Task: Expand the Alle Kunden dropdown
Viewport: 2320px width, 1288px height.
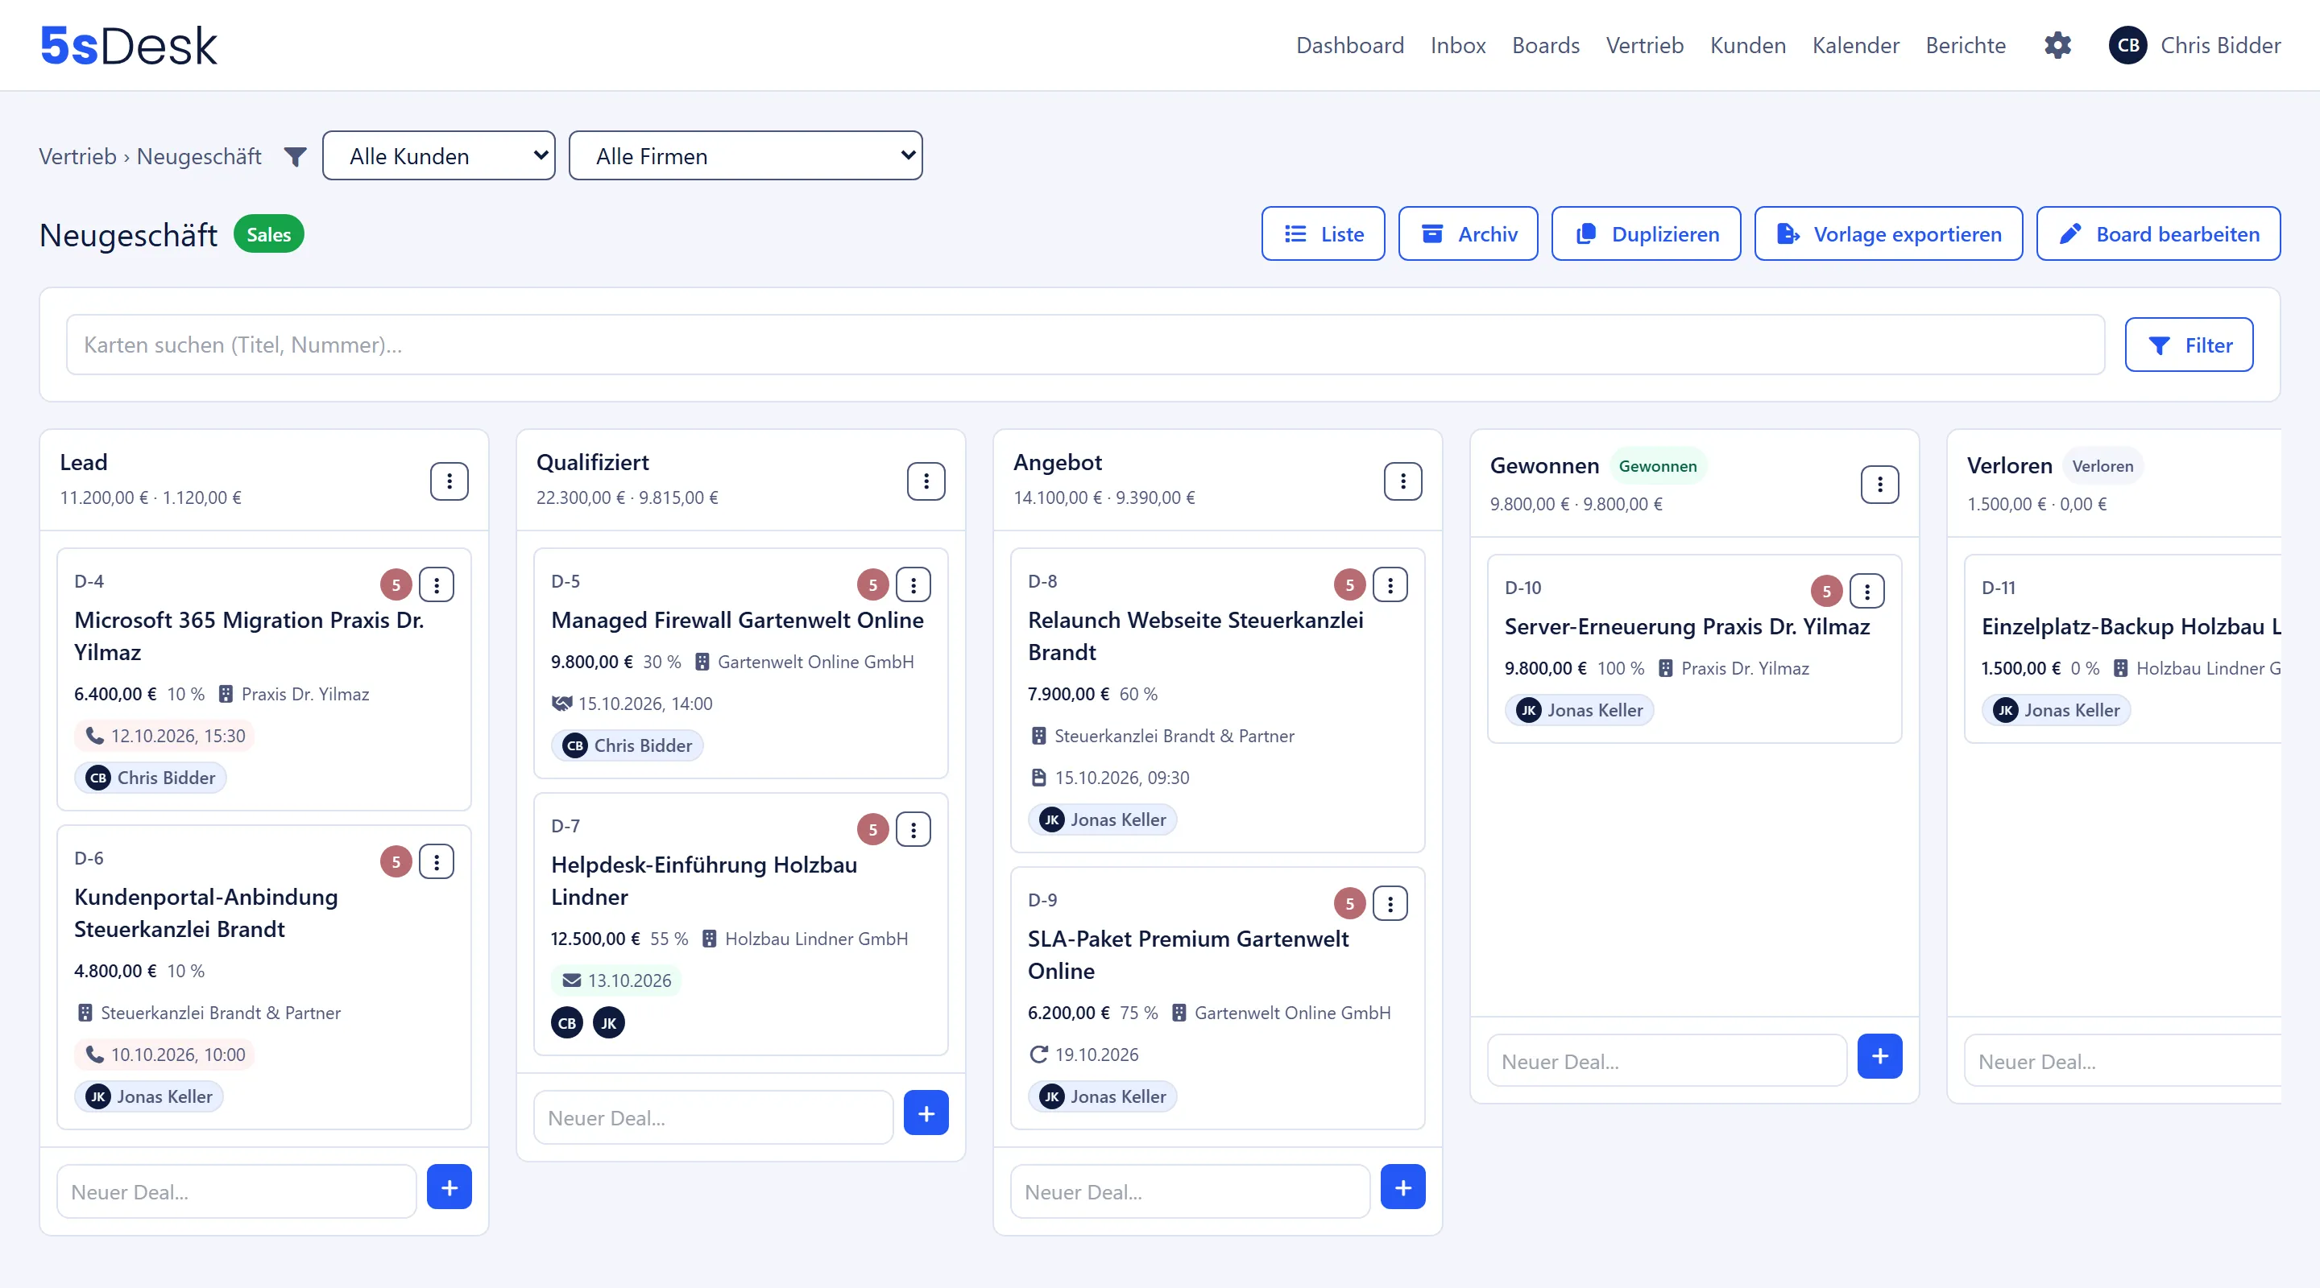Action: pyautogui.click(x=438, y=155)
